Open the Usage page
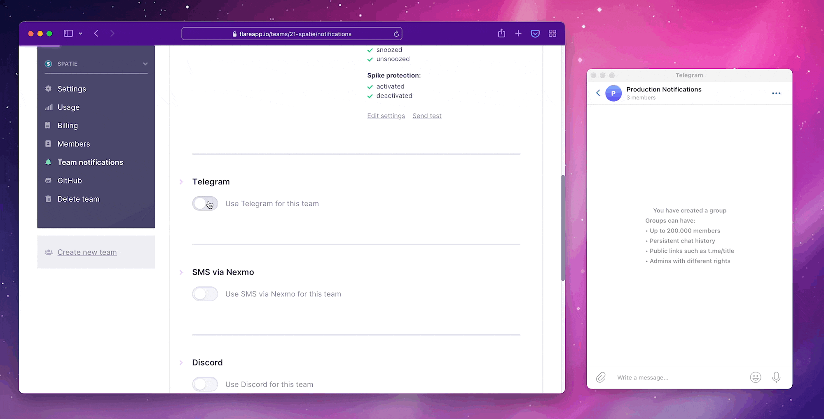The height and width of the screenshot is (419, 824). coord(68,107)
